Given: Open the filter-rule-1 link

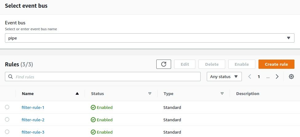Looking at the screenshot, I should tap(33, 107).
